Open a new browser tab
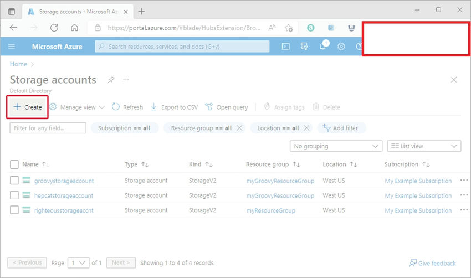This screenshot has width=471, height=278. click(x=141, y=12)
